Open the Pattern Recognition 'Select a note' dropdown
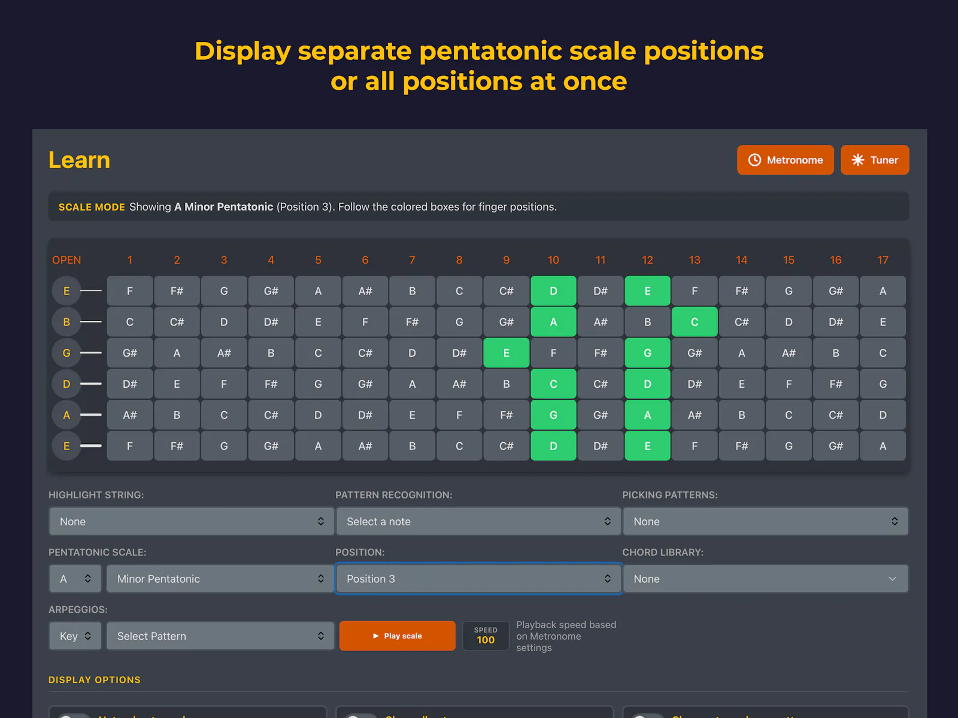The image size is (958, 718). [478, 521]
